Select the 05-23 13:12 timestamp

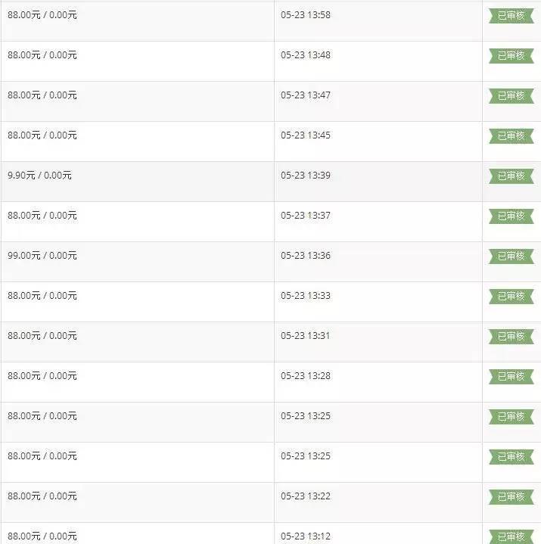pos(306,536)
